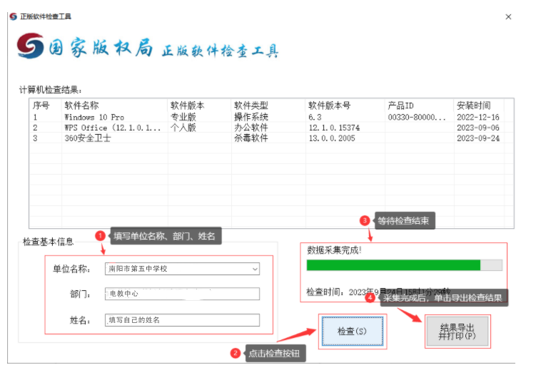Image resolution: width=536 pixels, height=375 pixels.
Task: Click the 结果导出并打印(P) button
Action: [457, 332]
